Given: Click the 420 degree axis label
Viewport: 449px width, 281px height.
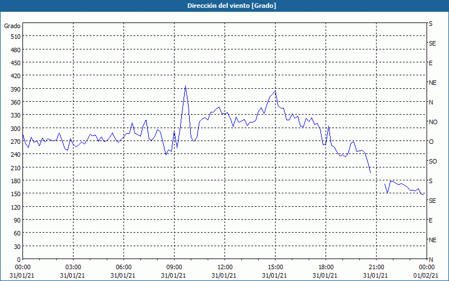Looking at the screenshot, I should 16,76.
